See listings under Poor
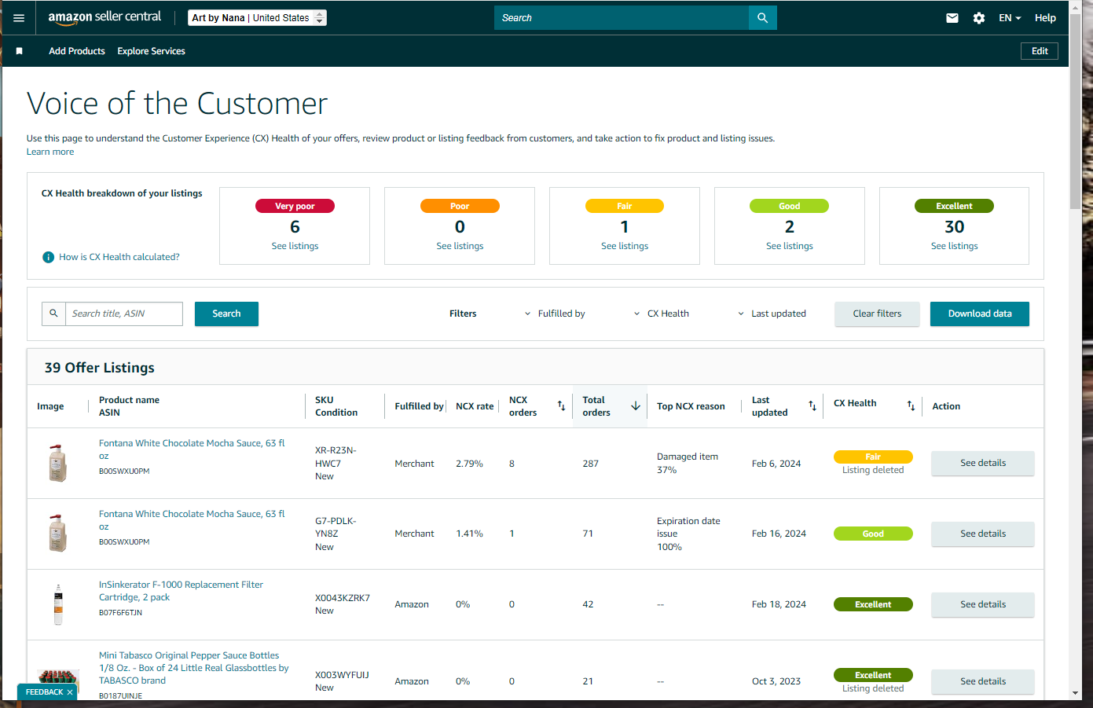The height and width of the screenshot is (708, 1093). [x=460, y=246]
